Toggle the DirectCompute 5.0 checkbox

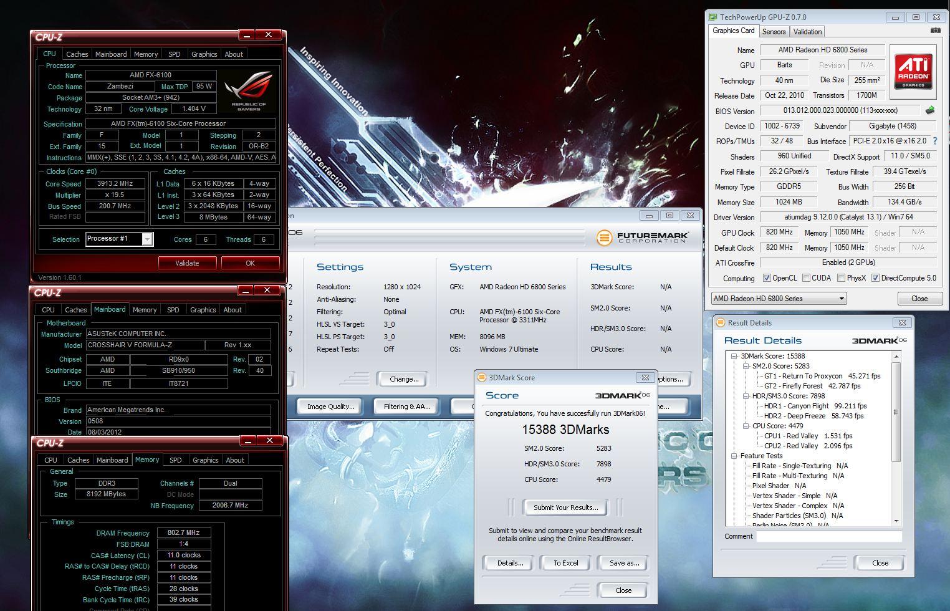pyautogui.click(x=875, y=278)
